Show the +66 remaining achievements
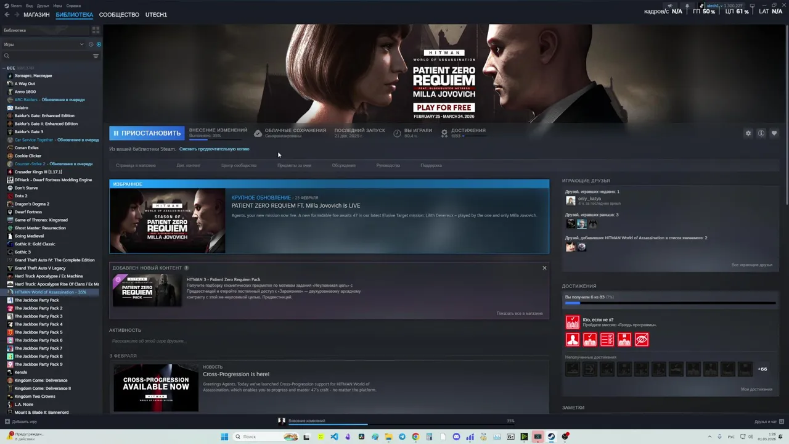789x444 pixels. [762, 369]
